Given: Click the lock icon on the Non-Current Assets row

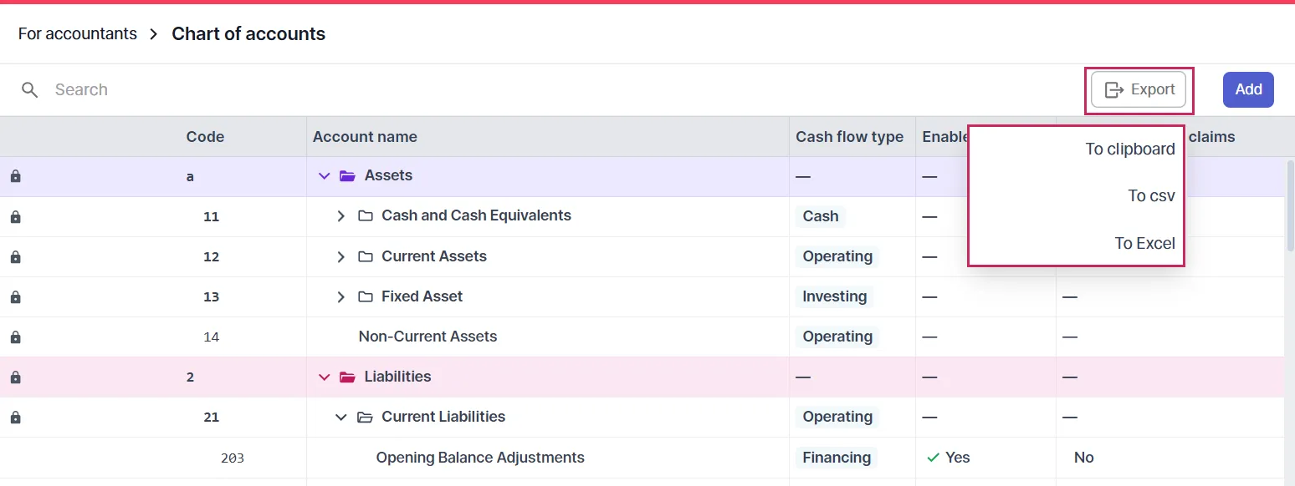Looking at the screenshot, I should [x=14, y=337].
